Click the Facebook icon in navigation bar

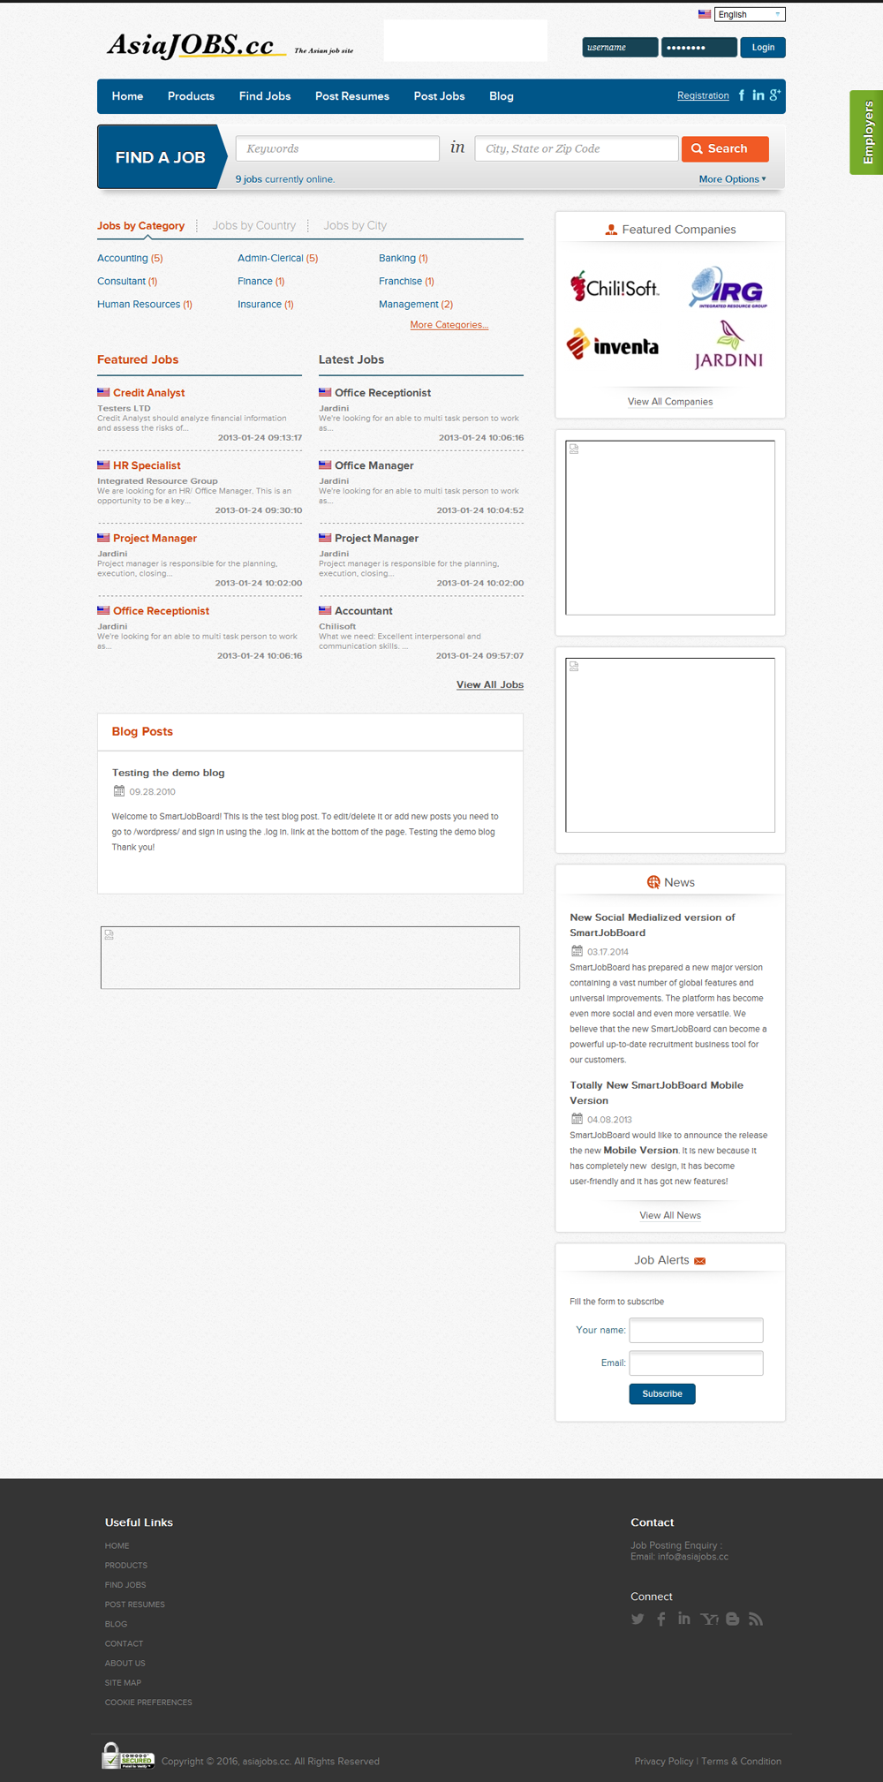741,95
